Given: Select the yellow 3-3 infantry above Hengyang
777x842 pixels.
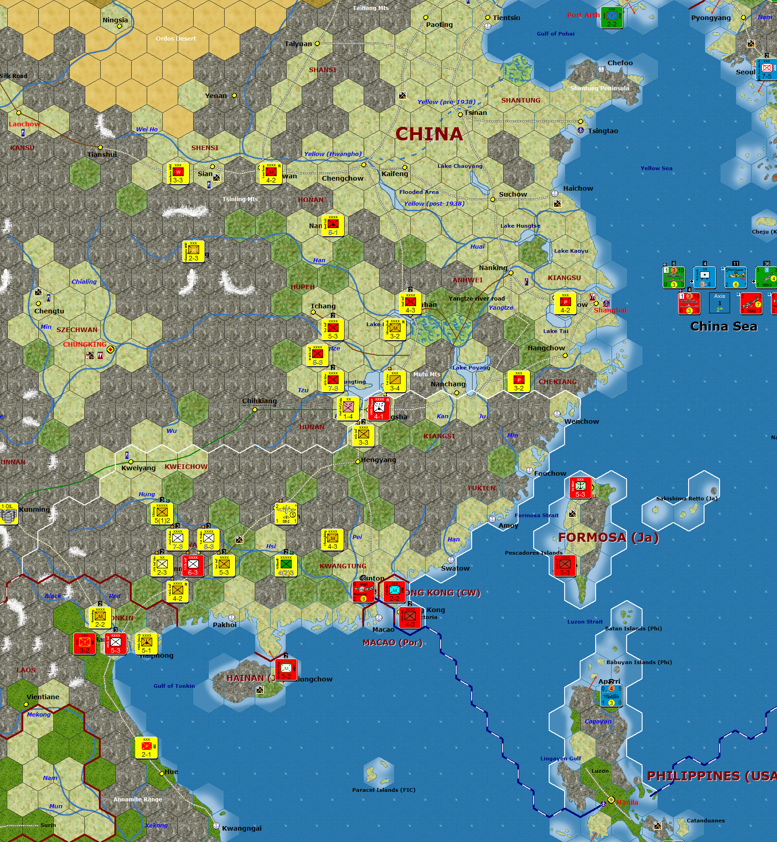Looking at the screenshot, I should (364, 435).
